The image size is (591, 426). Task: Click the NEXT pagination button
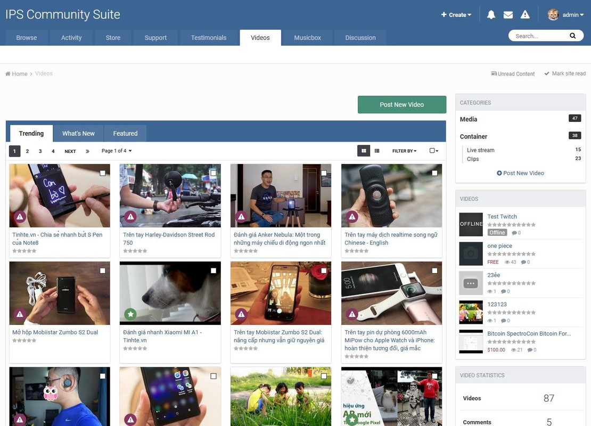(70, 151)
